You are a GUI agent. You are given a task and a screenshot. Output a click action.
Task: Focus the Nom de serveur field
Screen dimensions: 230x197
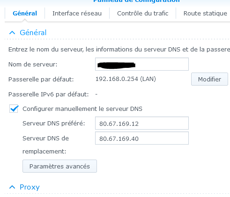point(142,64)
